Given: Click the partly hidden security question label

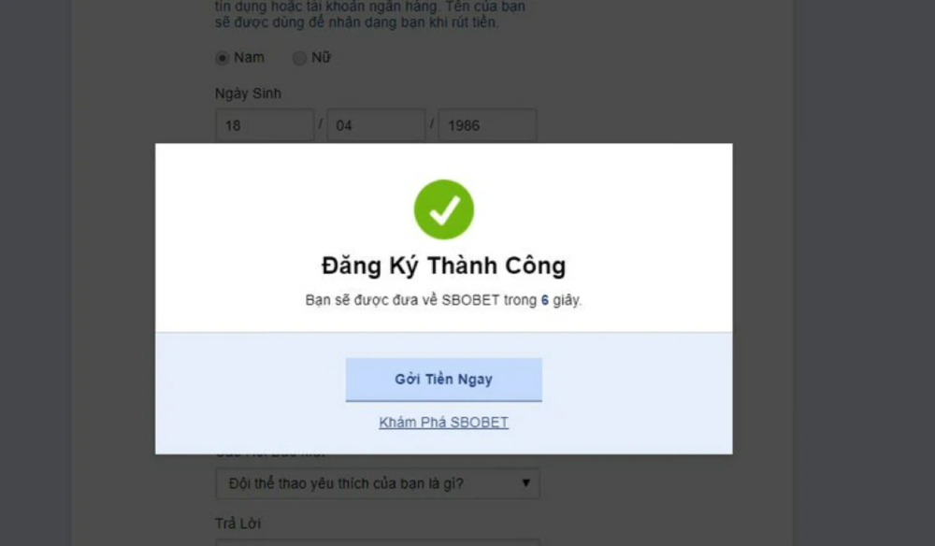Looking at the screenshot, I should [271, 455].
